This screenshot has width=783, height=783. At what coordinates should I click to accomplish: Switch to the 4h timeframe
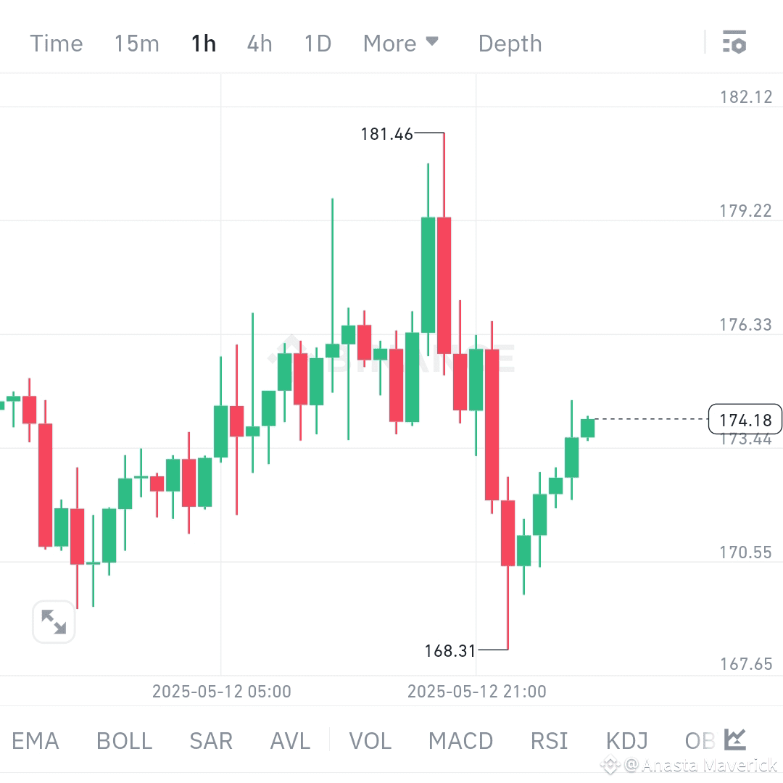pos(259,43)
